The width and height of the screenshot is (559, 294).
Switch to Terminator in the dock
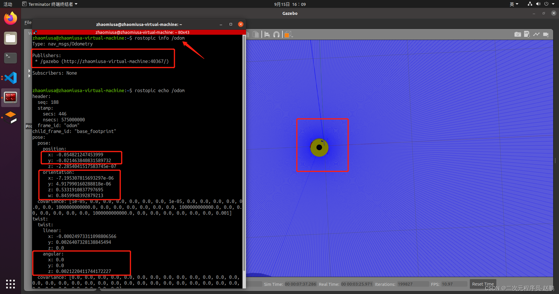10,97
